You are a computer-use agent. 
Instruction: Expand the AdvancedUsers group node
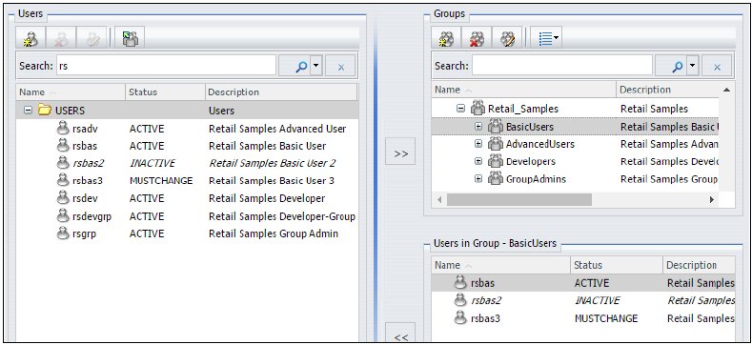[478, 144]
